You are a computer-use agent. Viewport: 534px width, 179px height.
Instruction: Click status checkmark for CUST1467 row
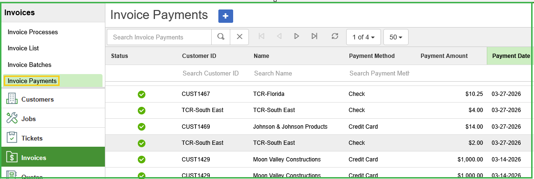(142, 94)
